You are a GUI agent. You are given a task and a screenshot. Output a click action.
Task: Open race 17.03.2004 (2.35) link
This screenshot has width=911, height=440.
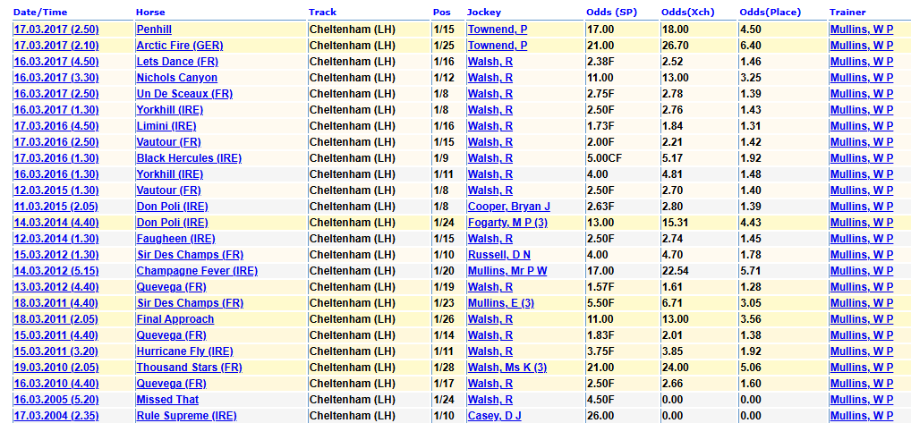(55, 416)
